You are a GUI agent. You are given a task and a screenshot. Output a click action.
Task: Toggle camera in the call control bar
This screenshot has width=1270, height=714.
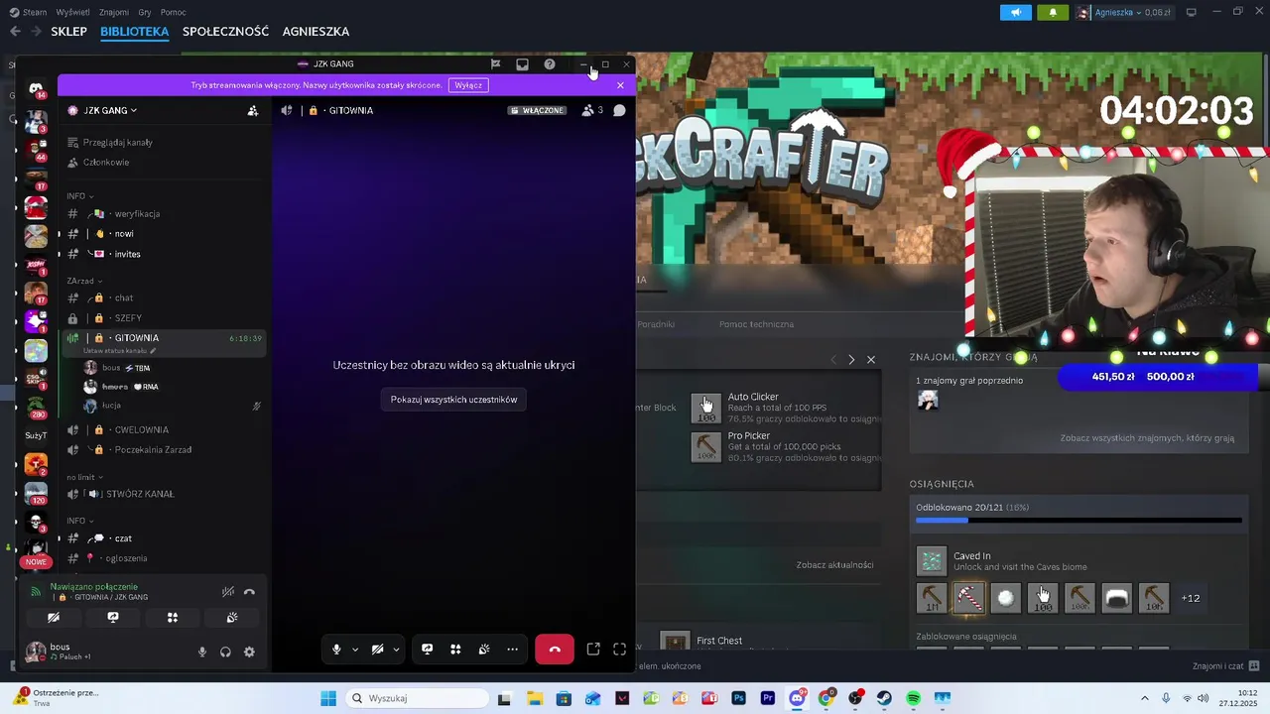pyautogui.click(x=377, y=650)
